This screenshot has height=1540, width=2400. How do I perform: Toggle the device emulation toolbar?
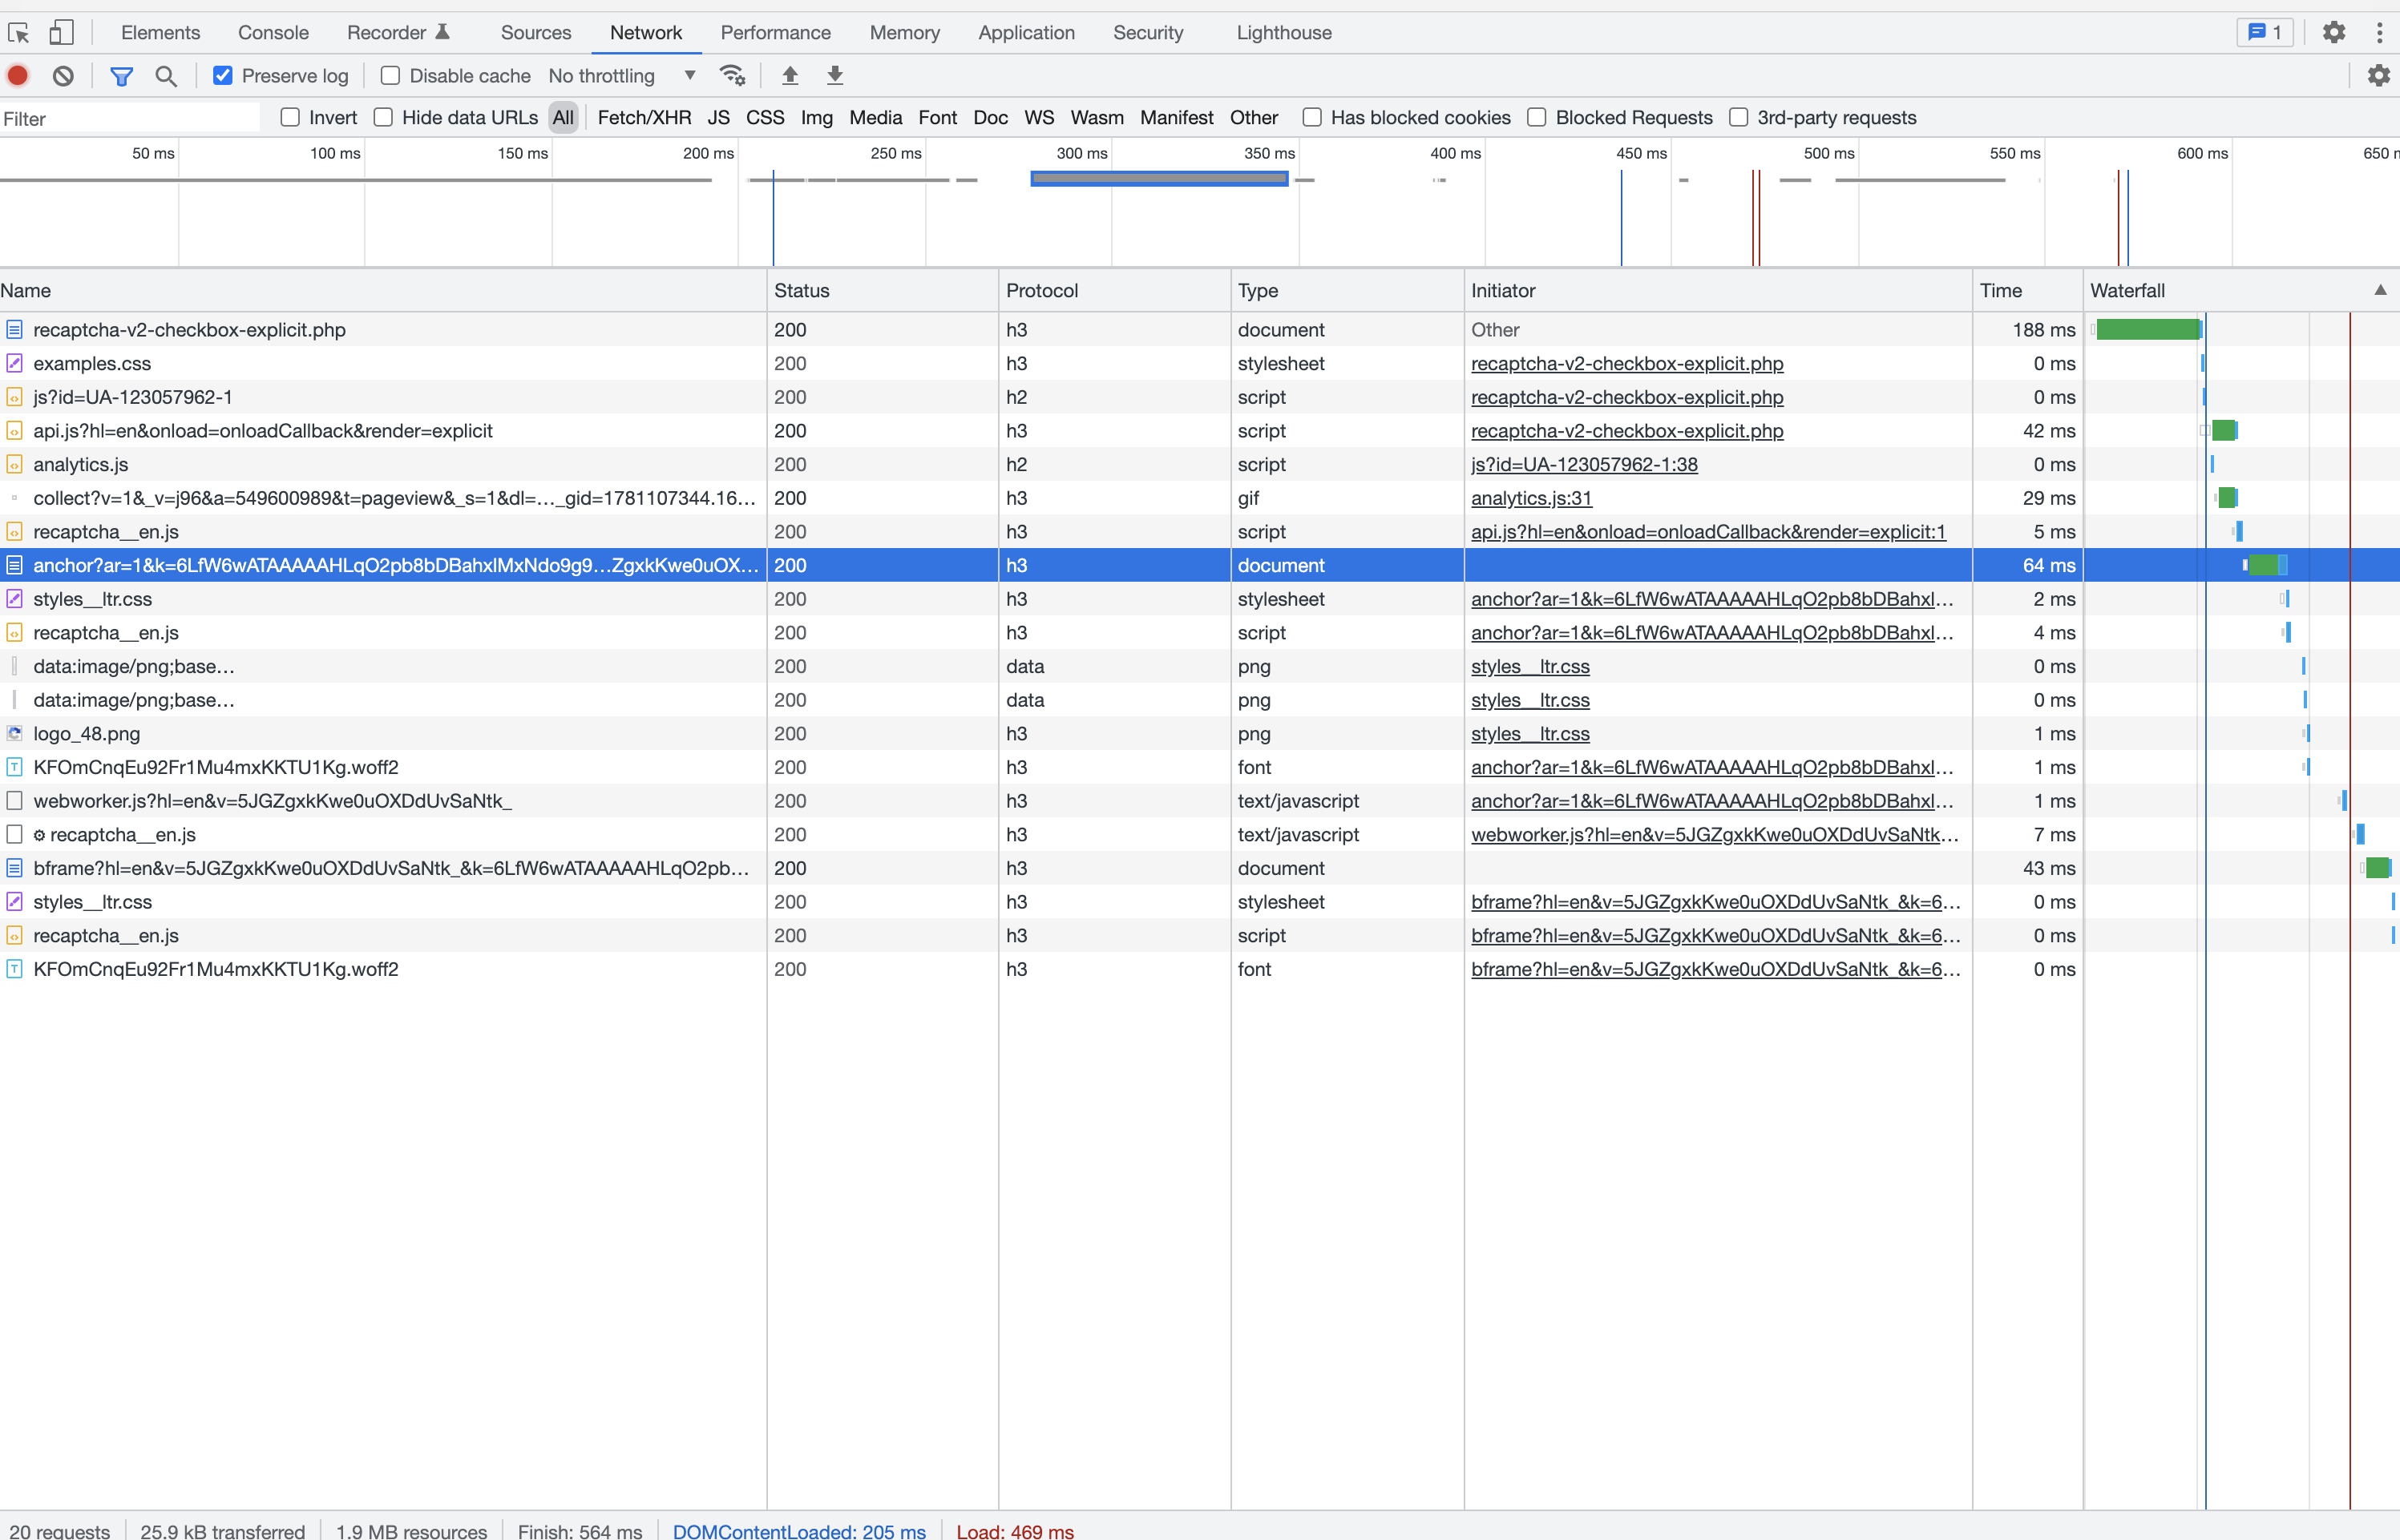[61, 32]
